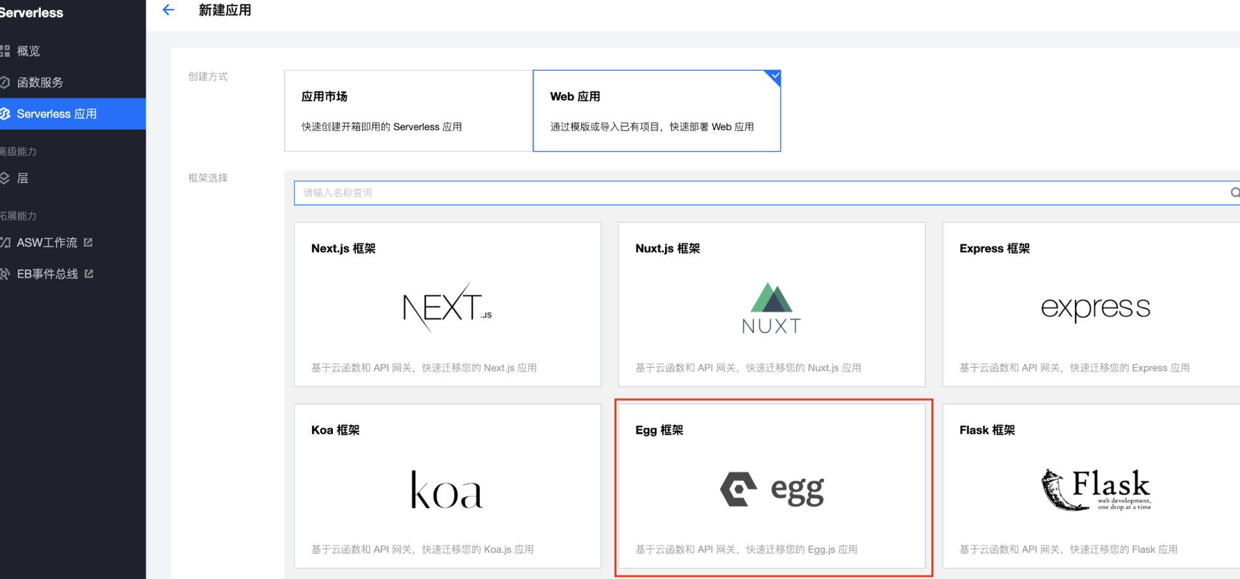Click the Nuxt mountain logo

771,308
